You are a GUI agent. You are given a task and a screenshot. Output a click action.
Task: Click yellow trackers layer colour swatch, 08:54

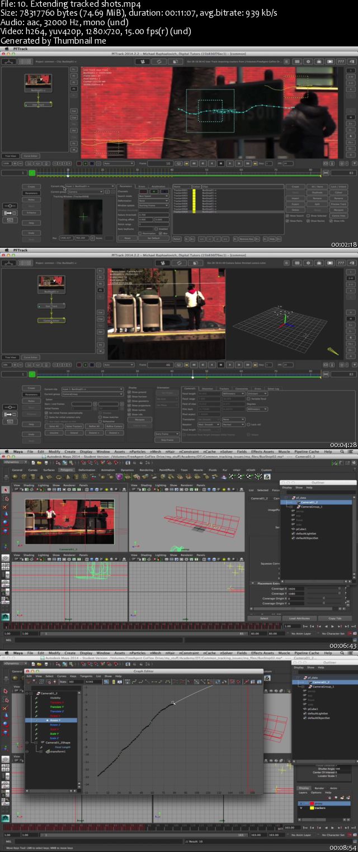312,808
